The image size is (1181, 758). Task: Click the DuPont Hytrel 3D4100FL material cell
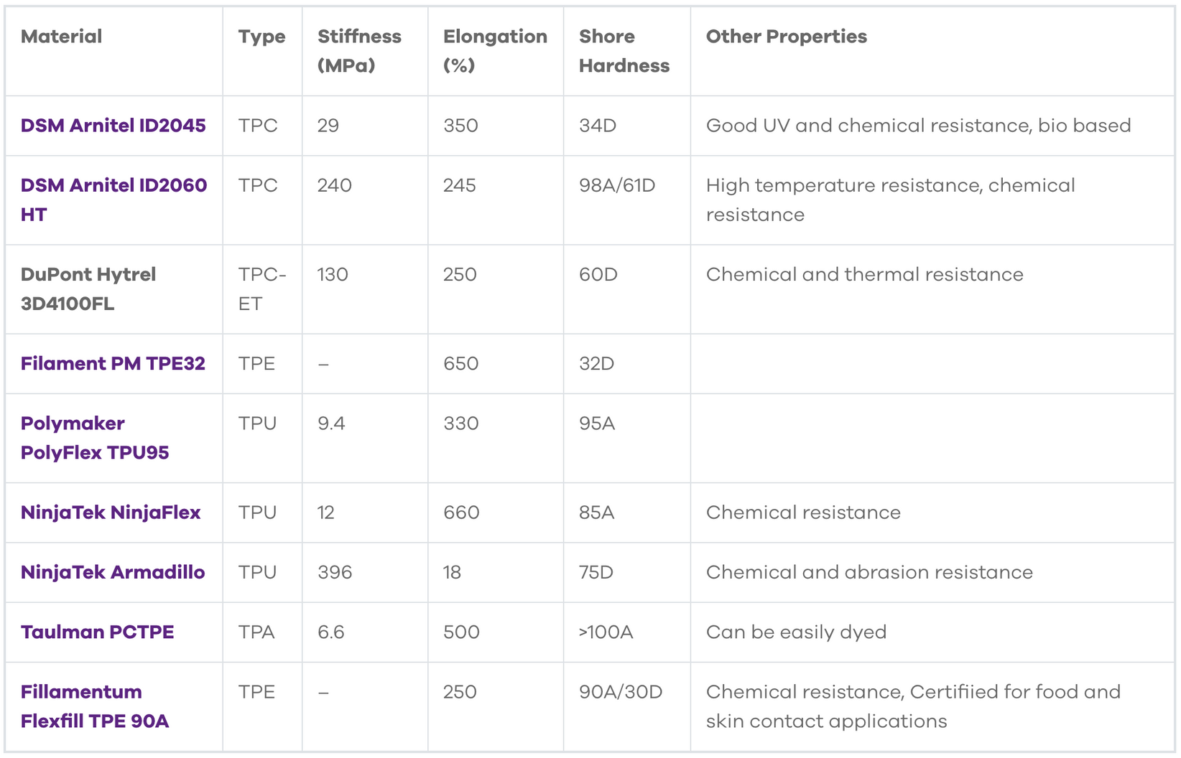(x=88, y=289)
